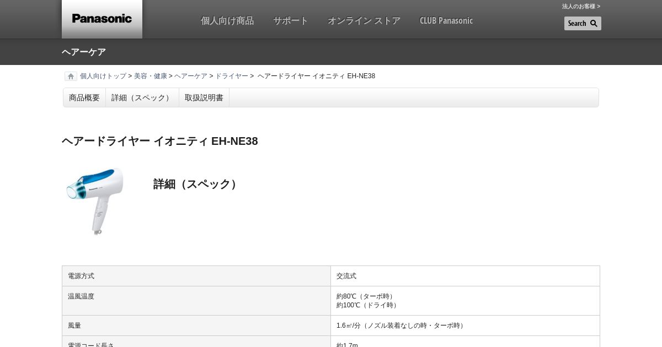The width and height of the screenshot is (662, 347).
Task: Click the hair dryer product image
Action: click(95, 201)
